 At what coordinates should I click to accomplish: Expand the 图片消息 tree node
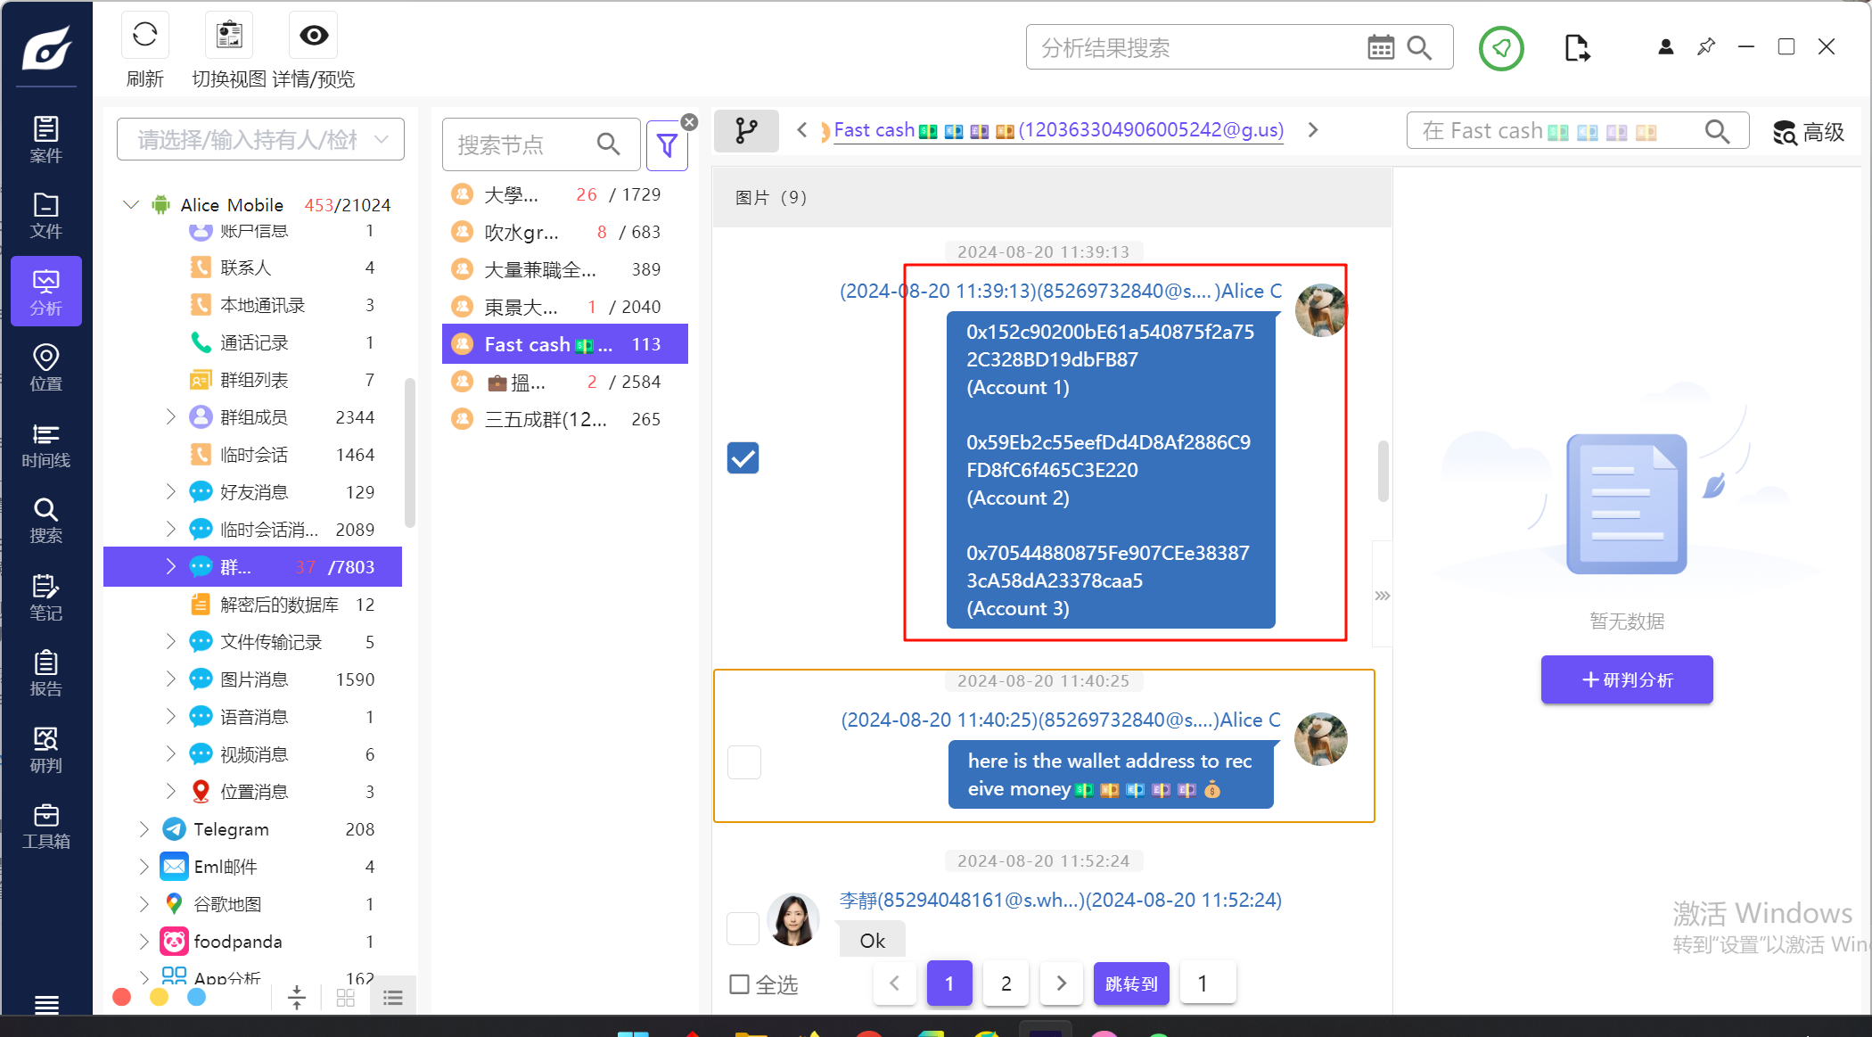point(171,679)
